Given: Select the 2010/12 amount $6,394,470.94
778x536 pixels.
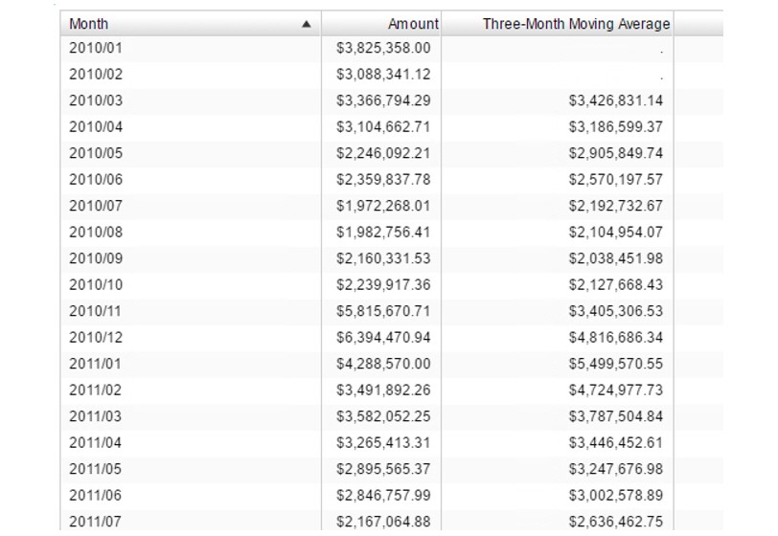Looking at the screenshot, I should [383, 337].
